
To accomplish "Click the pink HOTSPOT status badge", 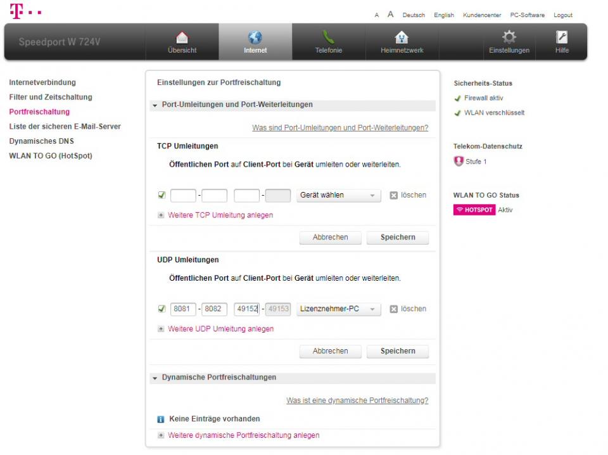I will point(474,210).
